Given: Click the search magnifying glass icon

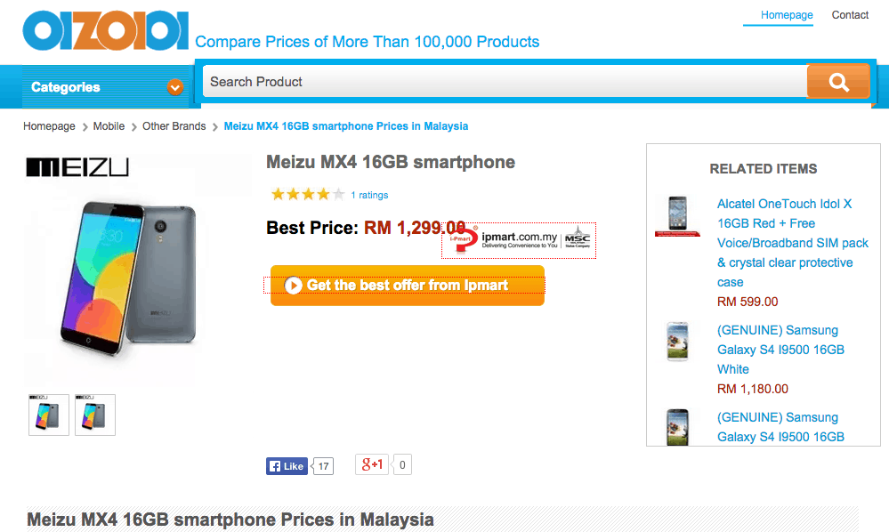Looking at the screenshot, I should [x=837, y=82].
